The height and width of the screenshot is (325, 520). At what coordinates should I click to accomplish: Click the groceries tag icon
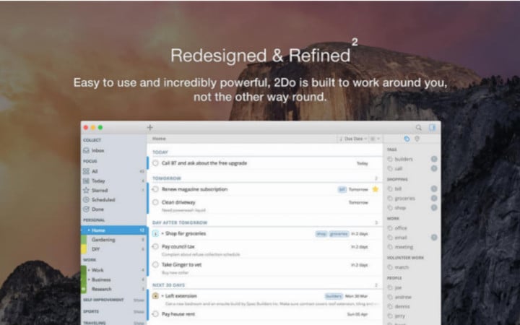tap(390, 199)
